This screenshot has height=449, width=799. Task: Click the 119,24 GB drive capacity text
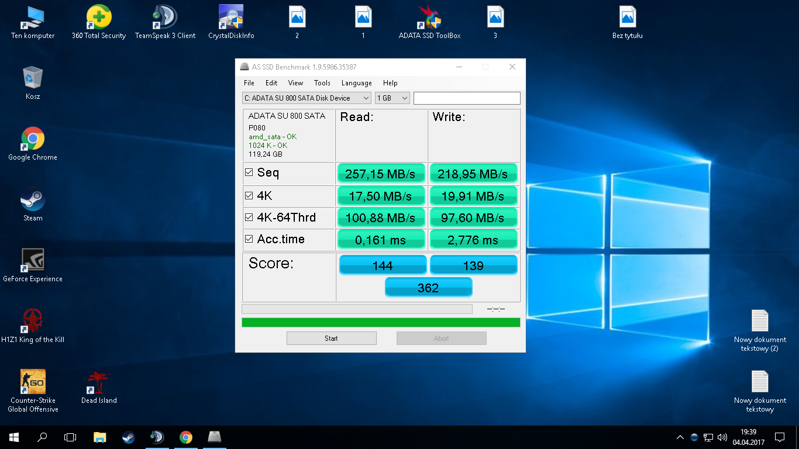(x=266, y=154)
